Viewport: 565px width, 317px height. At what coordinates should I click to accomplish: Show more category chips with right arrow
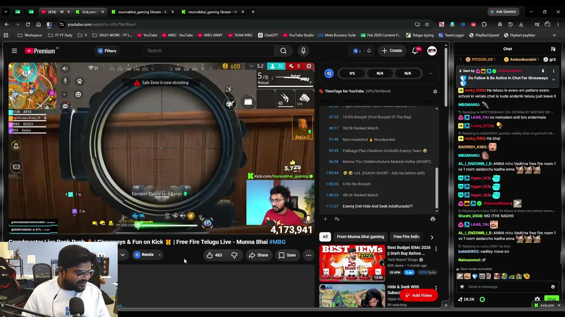point(432,237)
